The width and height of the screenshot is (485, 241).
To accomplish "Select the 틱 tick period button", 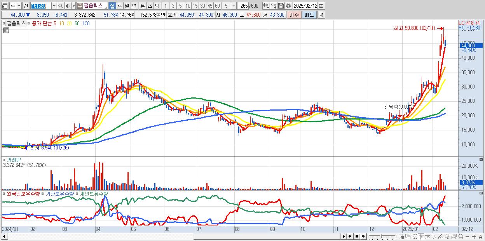I will (157, 6).
